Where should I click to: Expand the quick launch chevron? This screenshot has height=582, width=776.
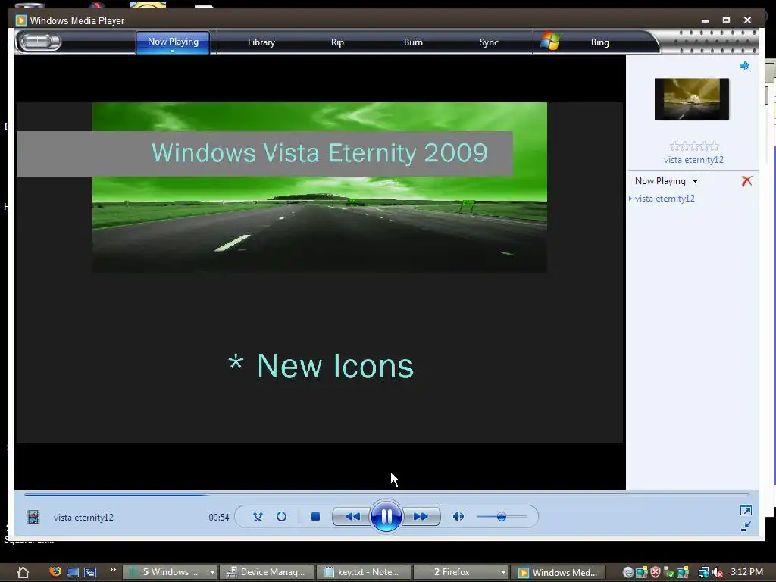(x=113, y=570)
